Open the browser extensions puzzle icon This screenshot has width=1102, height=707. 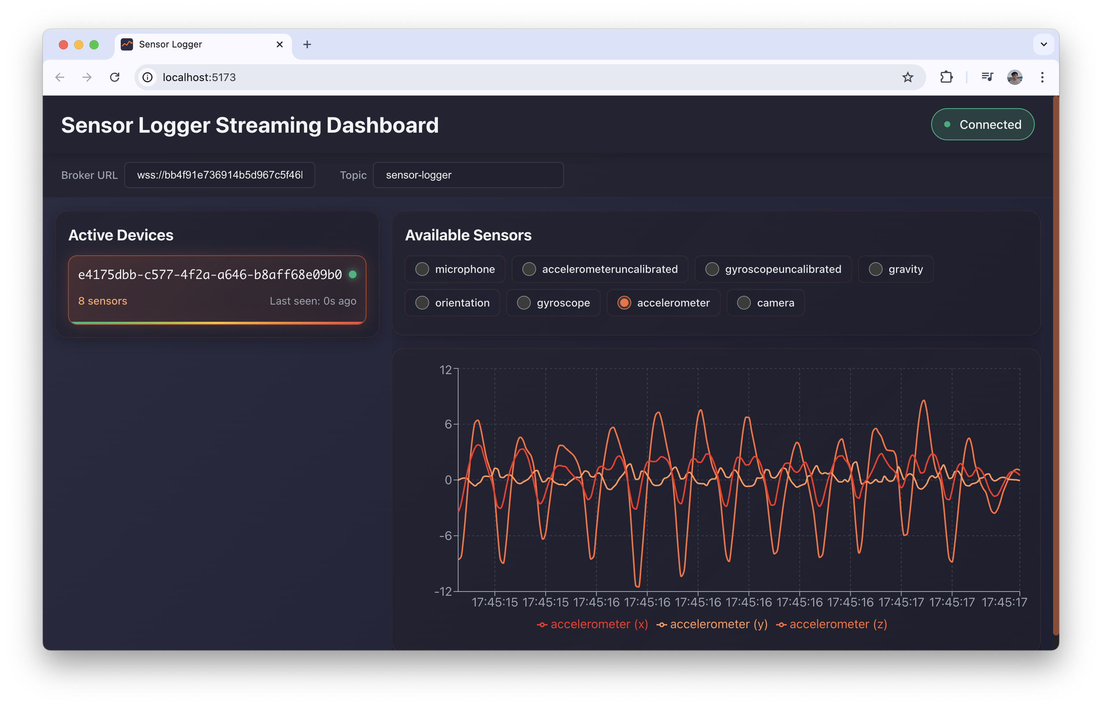click(946, 77)
